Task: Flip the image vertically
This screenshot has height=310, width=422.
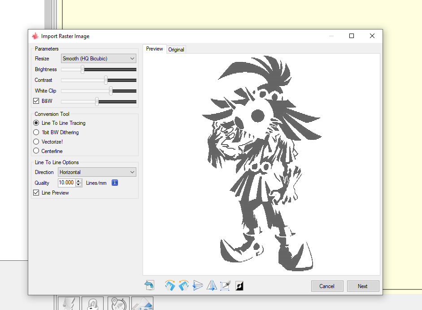Action: (198, 285)
